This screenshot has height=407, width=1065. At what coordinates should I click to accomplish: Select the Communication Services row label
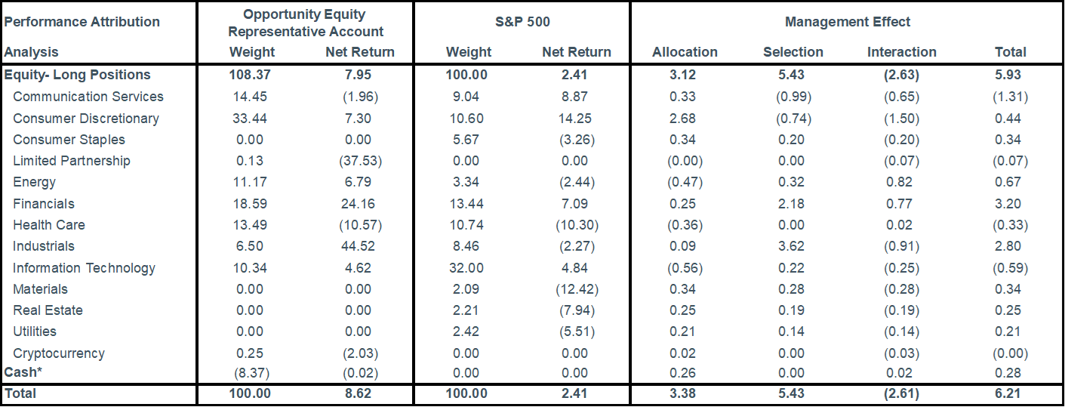[x=88, y=97]
